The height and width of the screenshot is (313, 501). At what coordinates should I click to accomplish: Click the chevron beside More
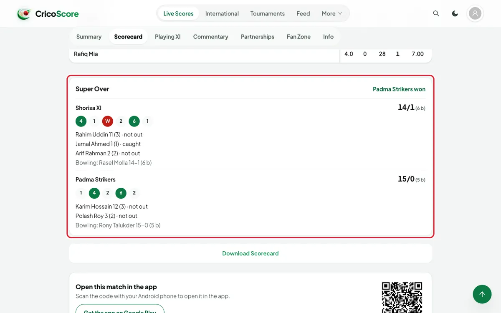(x=340, y=14)
